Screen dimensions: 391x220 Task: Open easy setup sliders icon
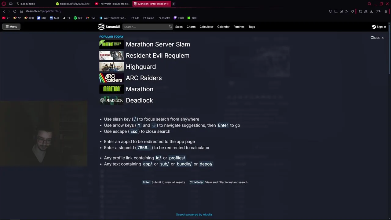tap(386, 11)
